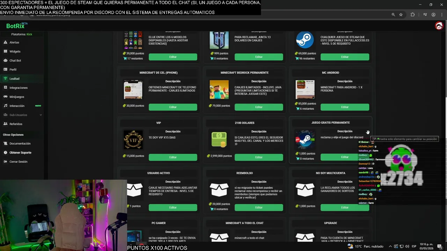Select Lealtad in the sidebar
Screen dimensions: 447x251
tap(22, 78)
